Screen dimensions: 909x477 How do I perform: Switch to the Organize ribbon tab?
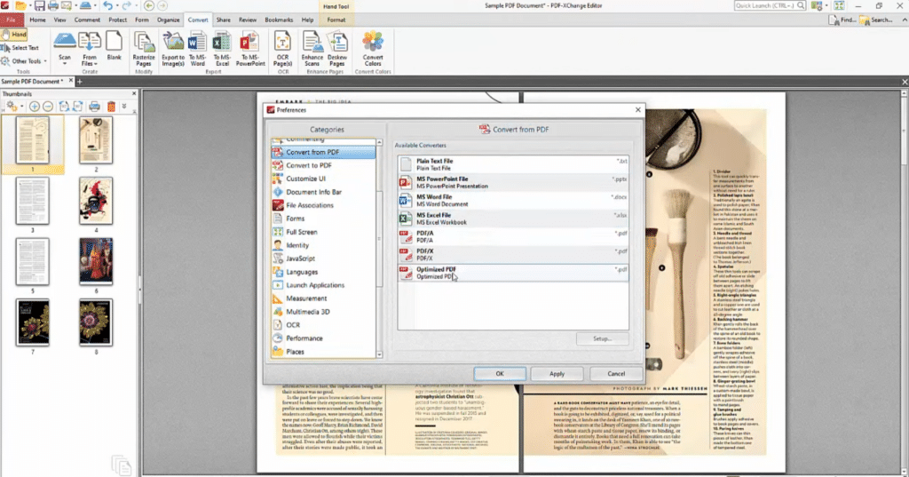point(168,20)
